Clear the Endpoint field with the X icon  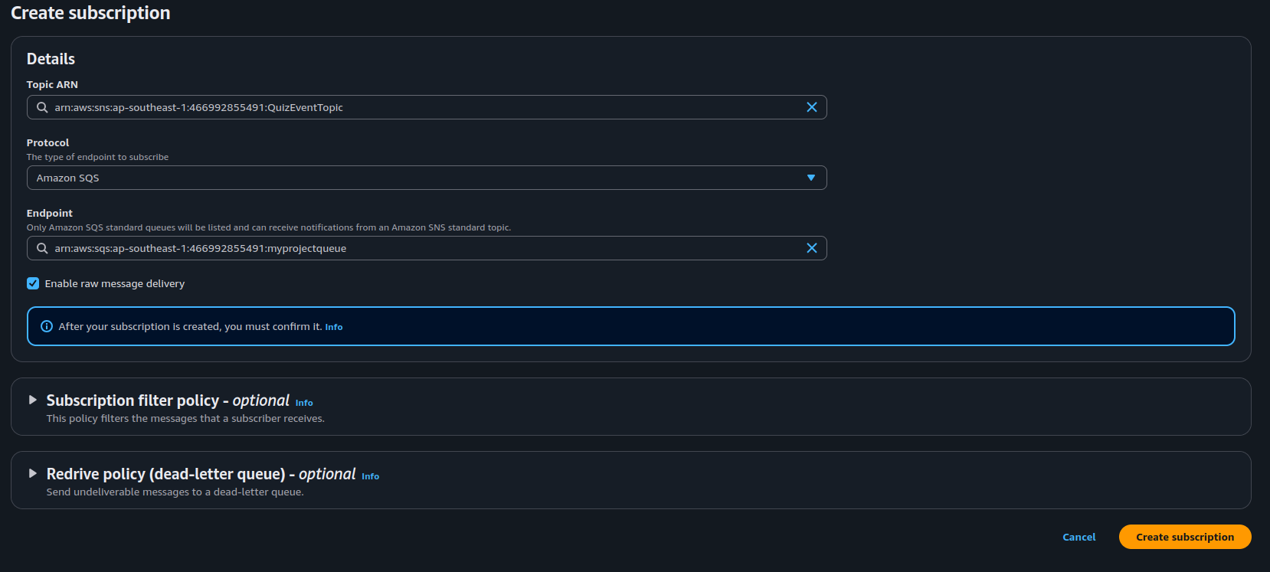click(x=811, y=248)
